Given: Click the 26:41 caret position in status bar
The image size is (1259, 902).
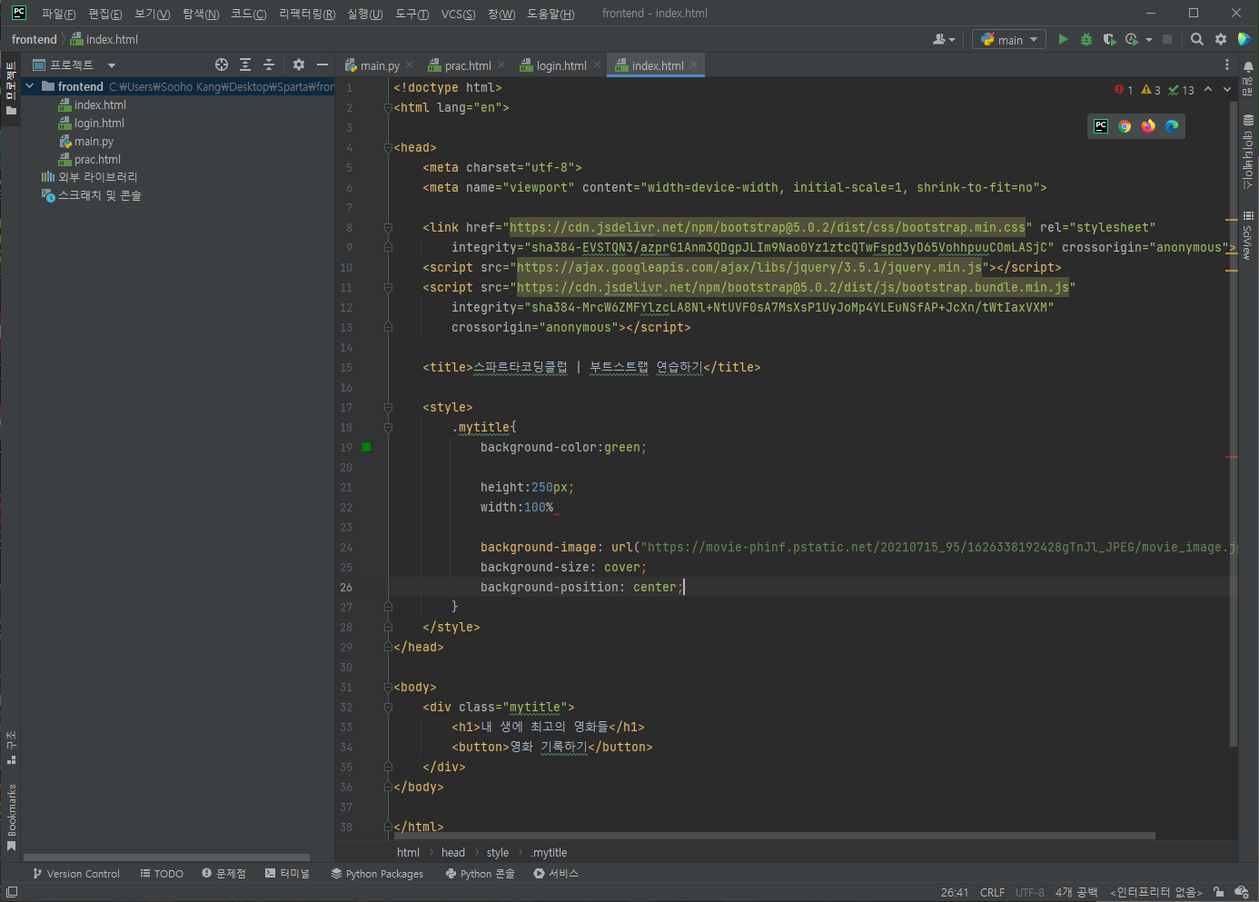Looking at the screenshot, I should [955, 892].
